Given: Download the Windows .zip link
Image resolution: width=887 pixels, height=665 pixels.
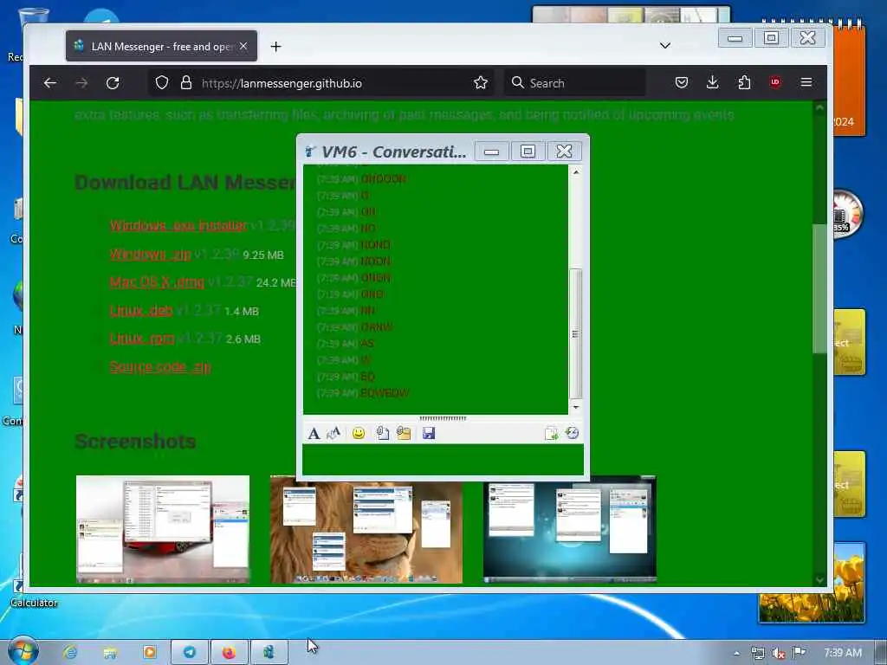Looking at the screenshot, I should pos(151,254).
